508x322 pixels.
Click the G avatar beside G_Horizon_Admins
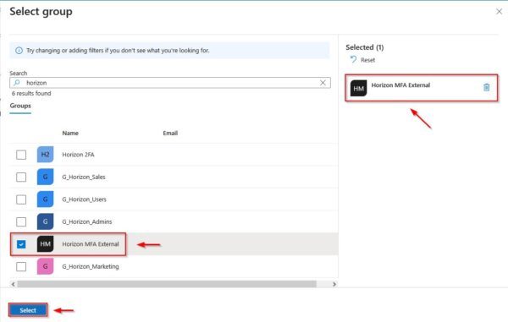tap(45, 221)
